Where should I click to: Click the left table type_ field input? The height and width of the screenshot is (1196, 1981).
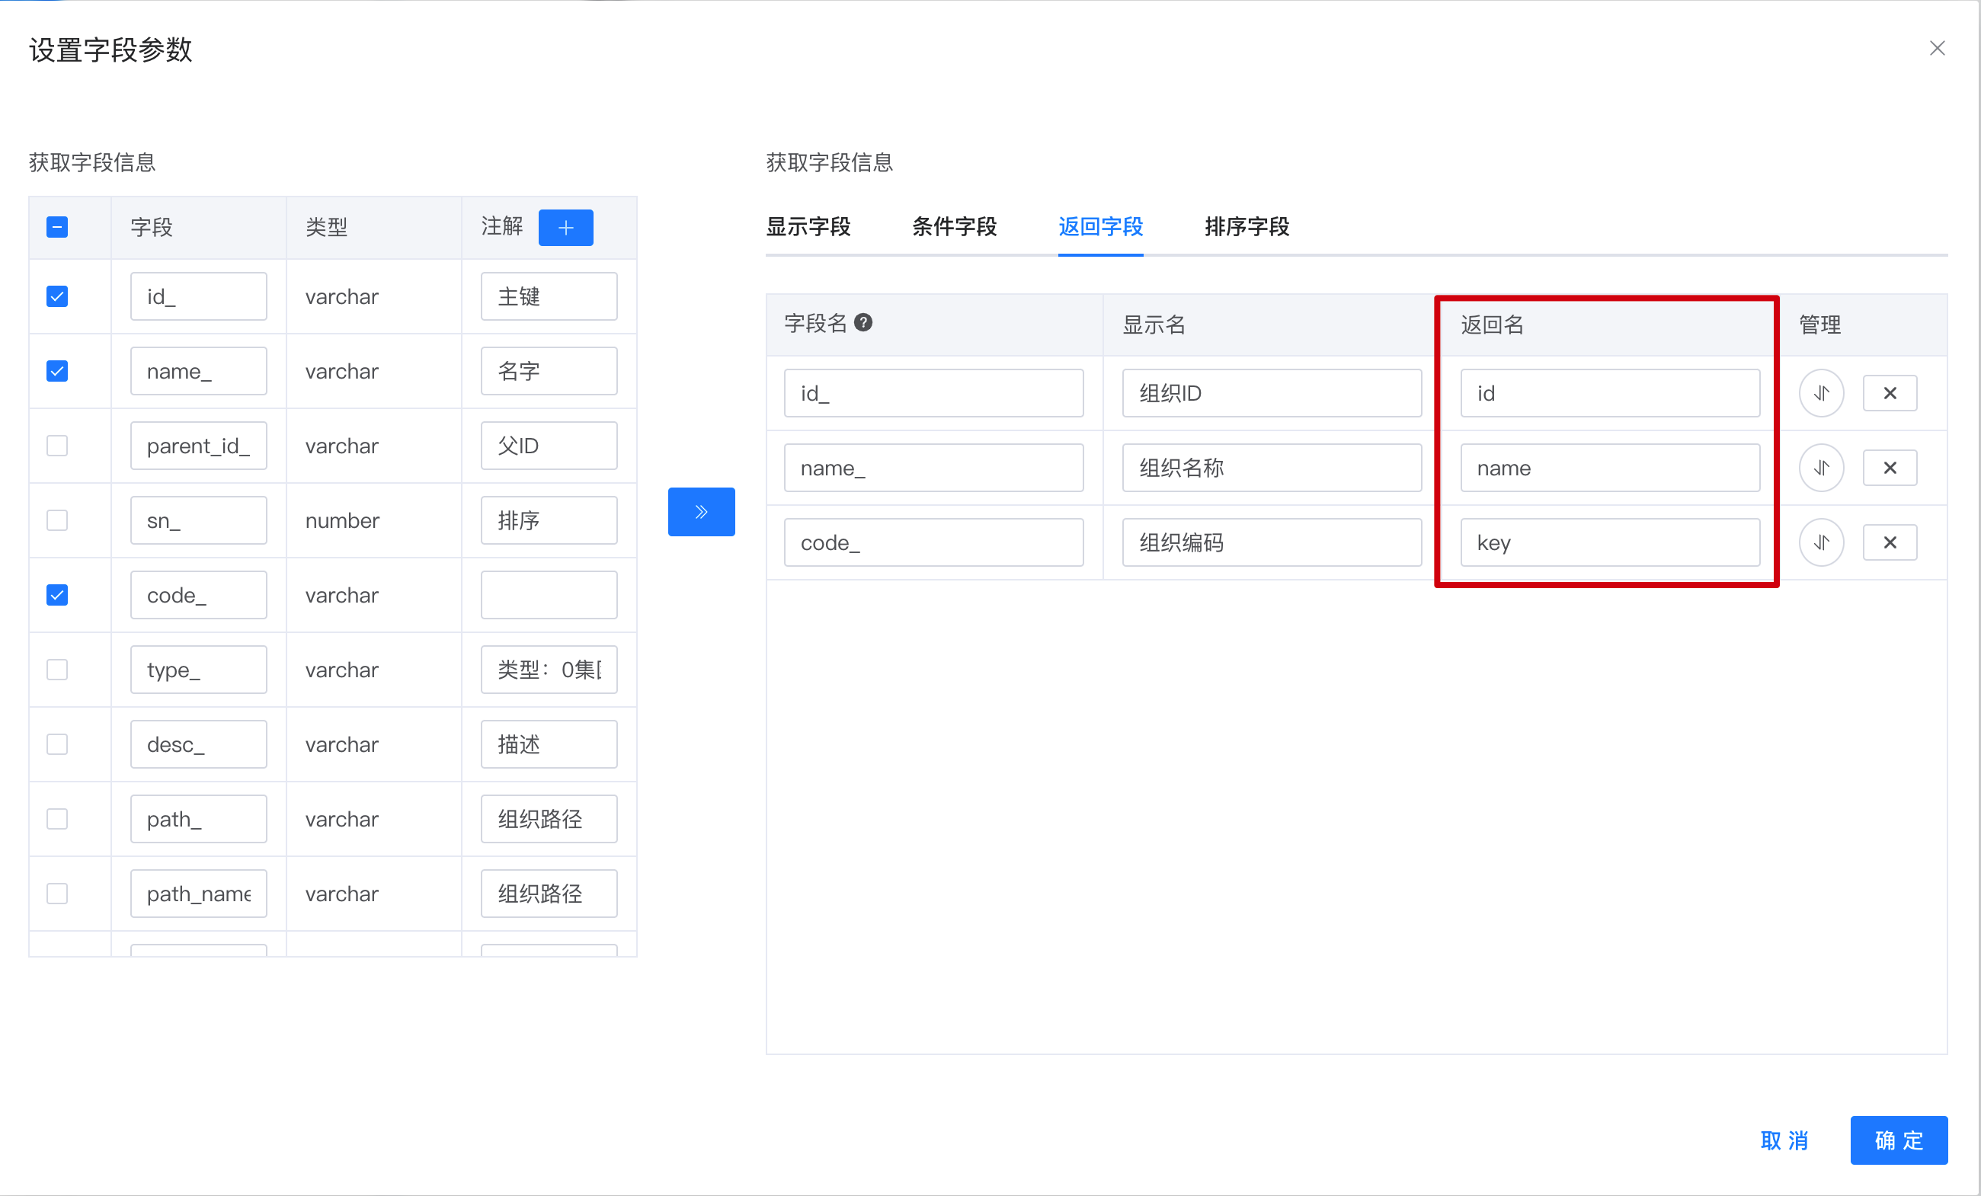click(199, 670)
